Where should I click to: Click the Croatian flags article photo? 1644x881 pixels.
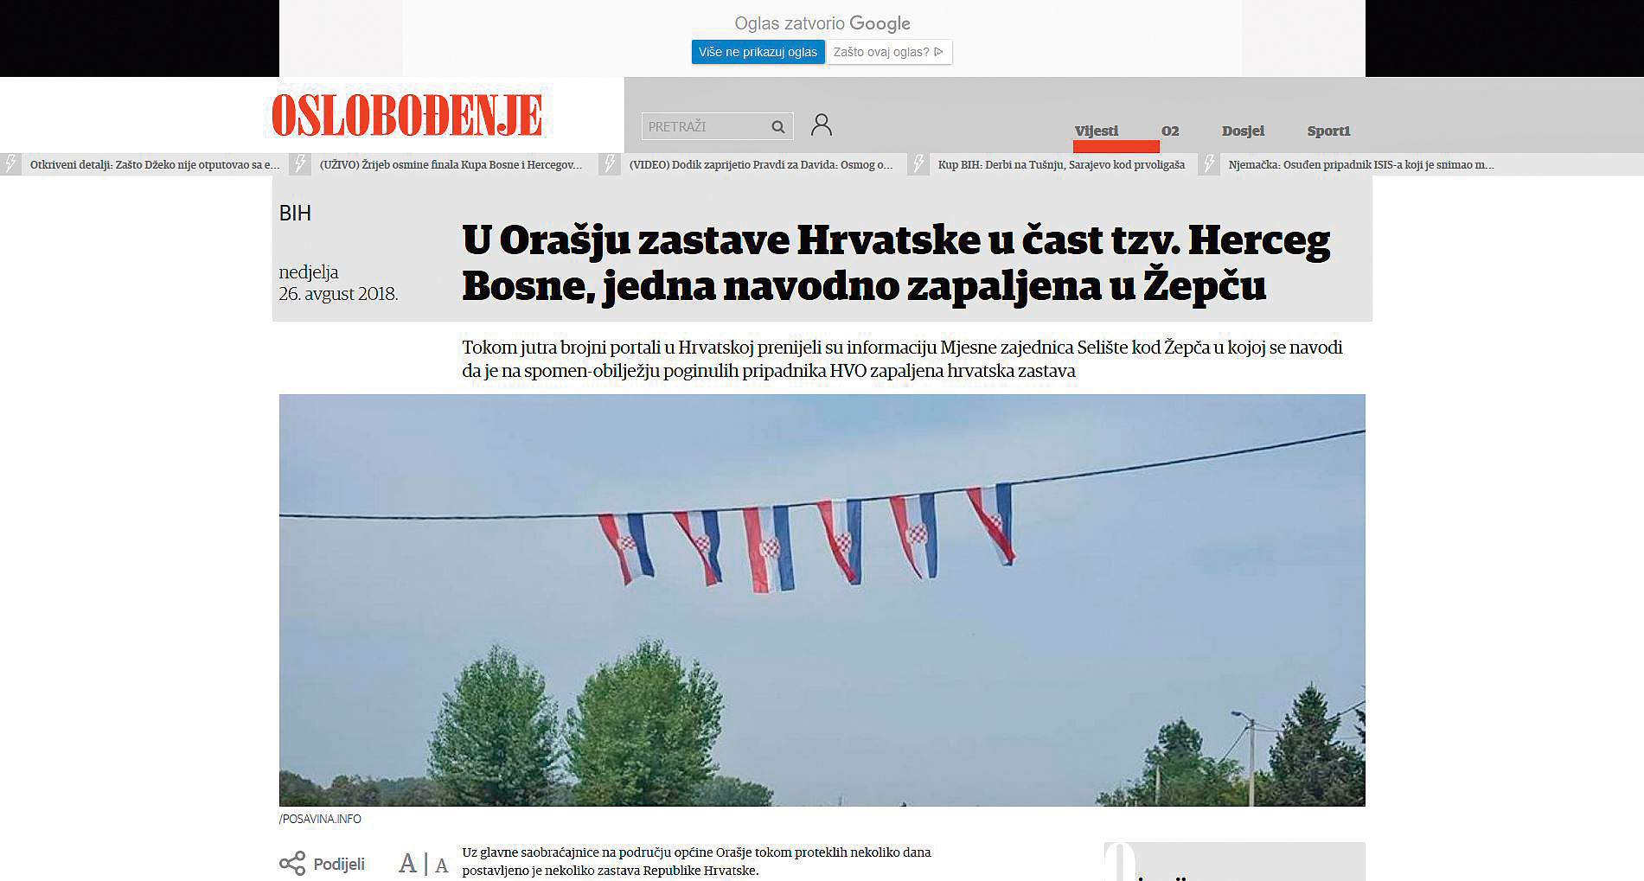tap(822, 600)
